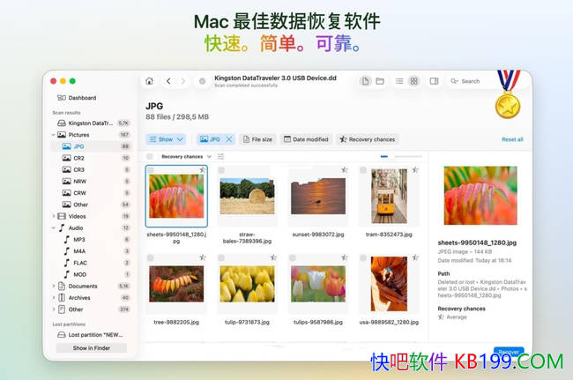
Task: Click the Reset all link
Action: pos(512,139)
